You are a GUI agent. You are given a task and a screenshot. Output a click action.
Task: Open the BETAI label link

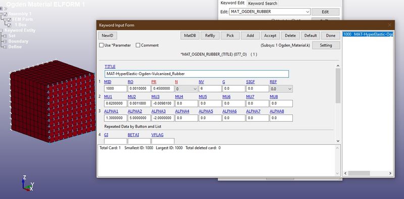[133, 135]
